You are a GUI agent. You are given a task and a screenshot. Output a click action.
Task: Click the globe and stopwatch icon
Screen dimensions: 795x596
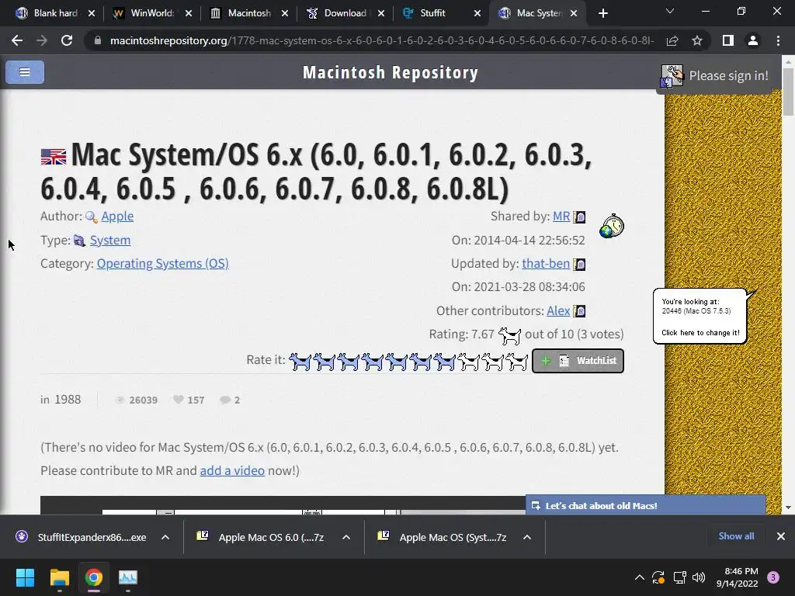pyautogui.click(x=612, y=226)
